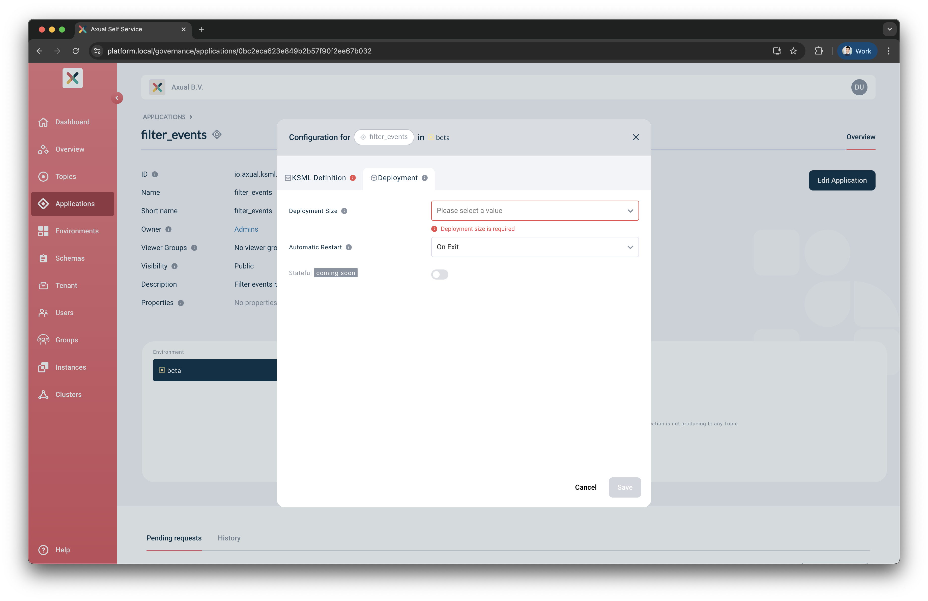Open Clusters from the sidebar
Image resolution: width=928 pixels, height=601 pixels.
point(68,394)
